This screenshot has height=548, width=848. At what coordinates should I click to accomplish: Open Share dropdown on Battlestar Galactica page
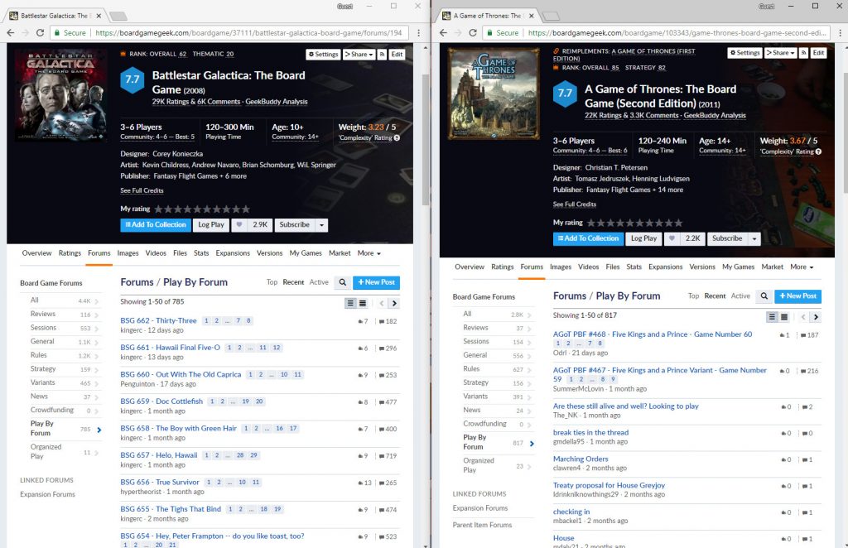tap(359, 54)
